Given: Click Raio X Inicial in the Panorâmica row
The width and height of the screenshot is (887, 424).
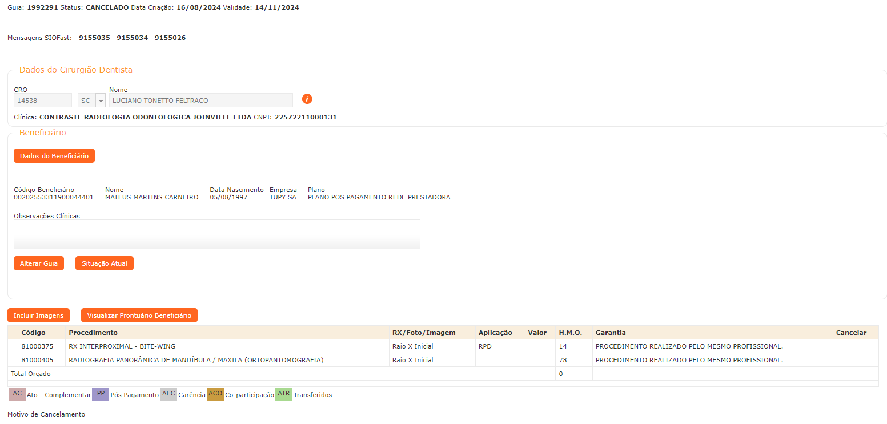Looking at the screenshot, I should pos(412,360).
